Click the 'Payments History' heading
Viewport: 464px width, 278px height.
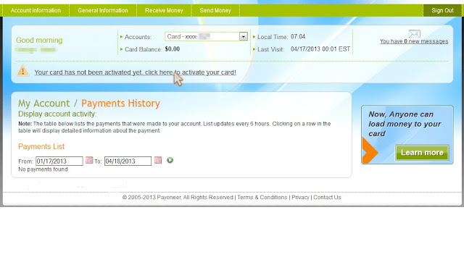(x=120, y=104)
